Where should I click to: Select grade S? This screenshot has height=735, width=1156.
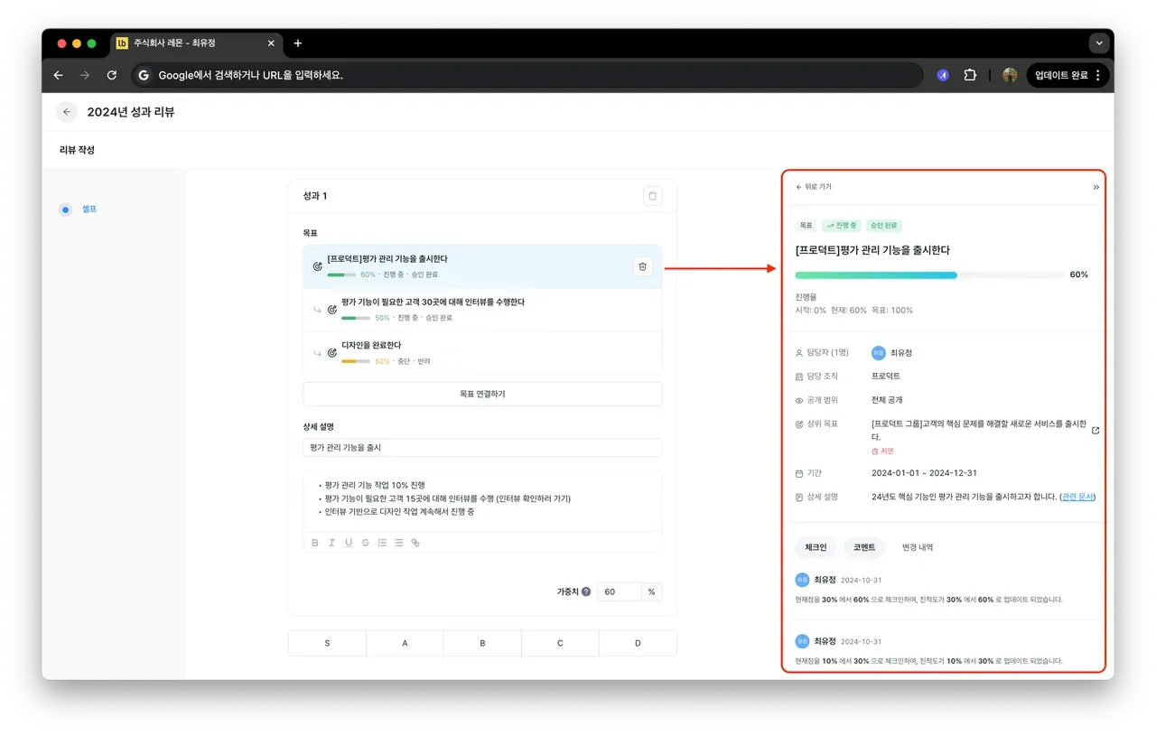tap(327, 643)
